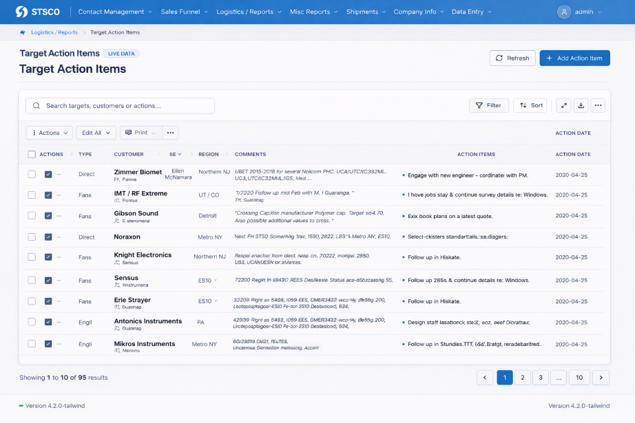Click the search magnifier icon
The height and width of the screenshot is (423, 635).
(x=37, y=105)
